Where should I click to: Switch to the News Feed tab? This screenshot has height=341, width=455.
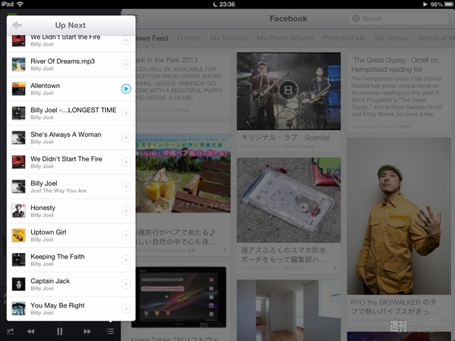(x=151, y=39)
